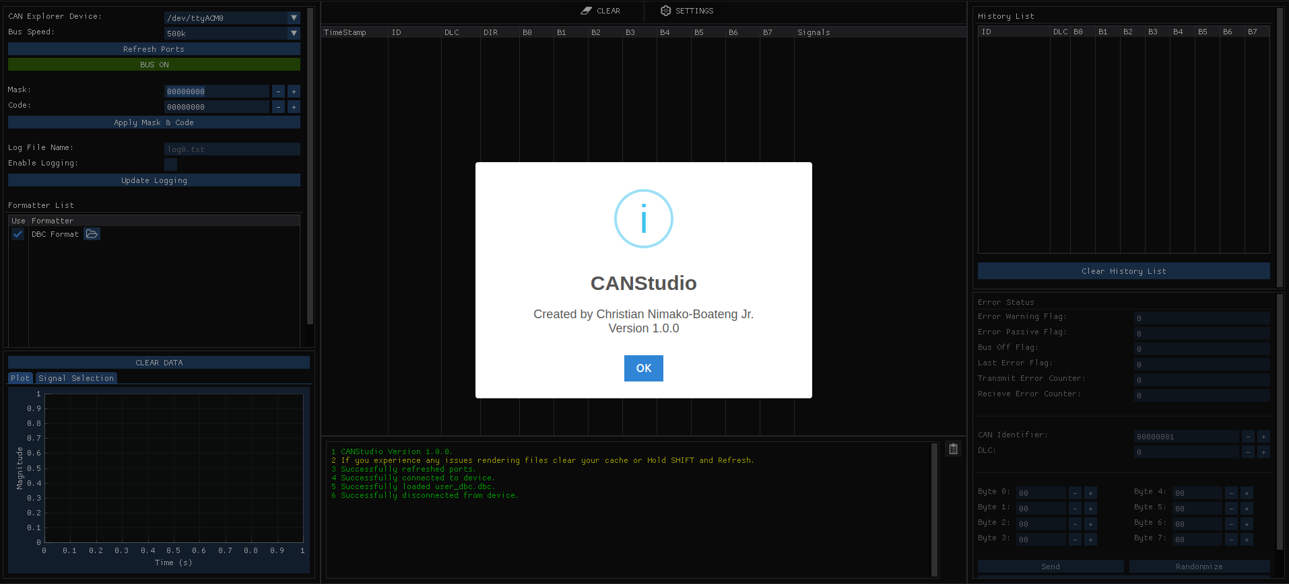Toggle the DBC Format checkbox
The width and height of the screenshot is (1289, 584).
(x=18, y=234)
